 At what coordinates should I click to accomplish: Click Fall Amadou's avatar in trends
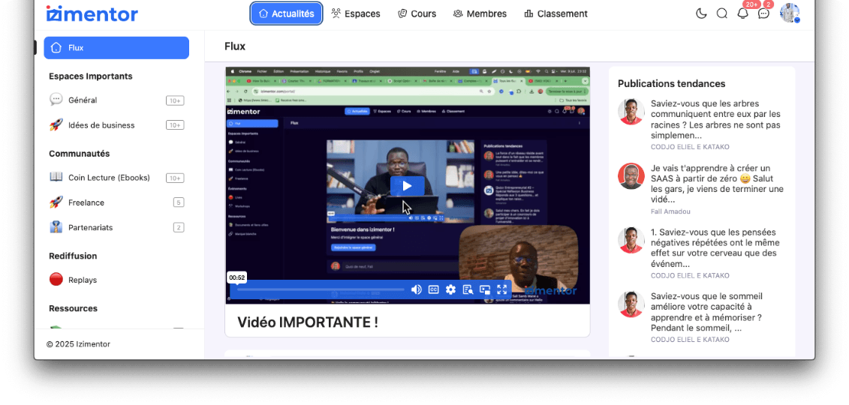[631, 176]
